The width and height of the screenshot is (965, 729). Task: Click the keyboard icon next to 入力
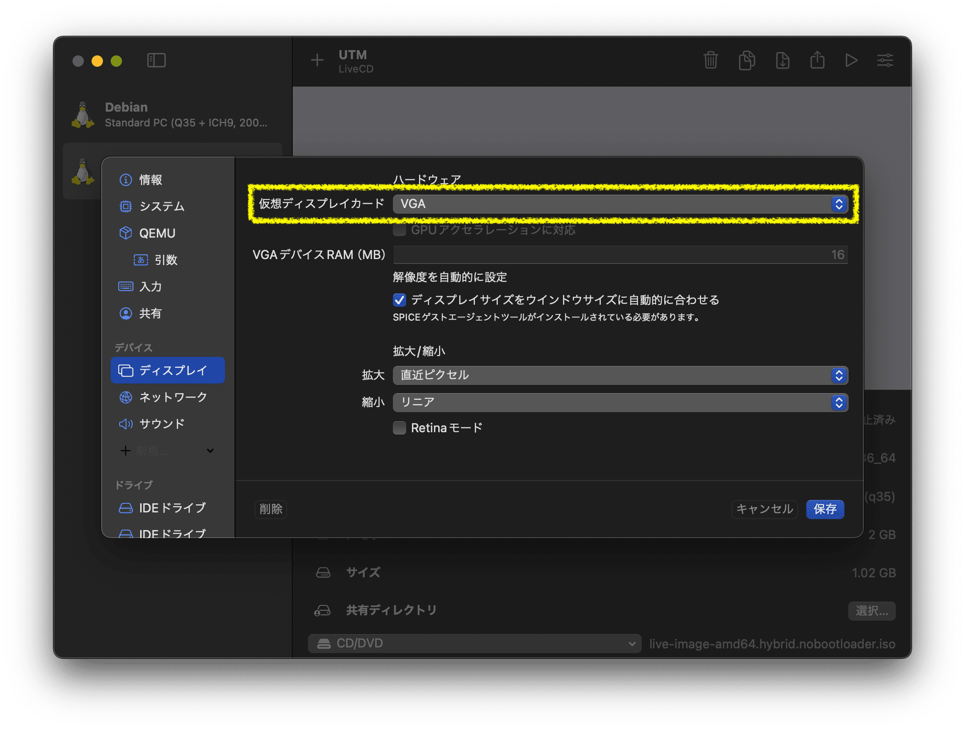(x=126, y=286)
